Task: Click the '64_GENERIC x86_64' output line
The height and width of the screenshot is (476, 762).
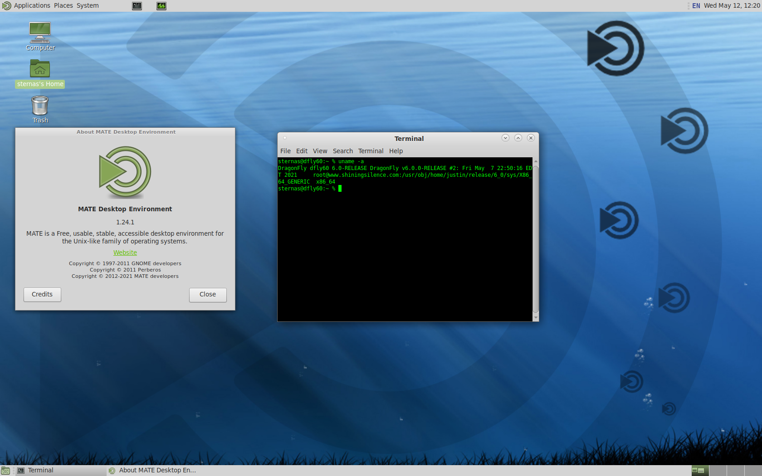Action: pos(307,182)
